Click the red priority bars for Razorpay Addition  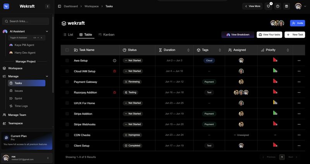click(x=275, y=91)
